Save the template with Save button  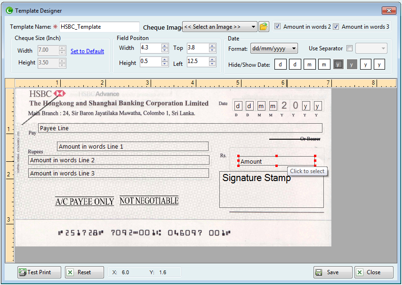point(333,272)
